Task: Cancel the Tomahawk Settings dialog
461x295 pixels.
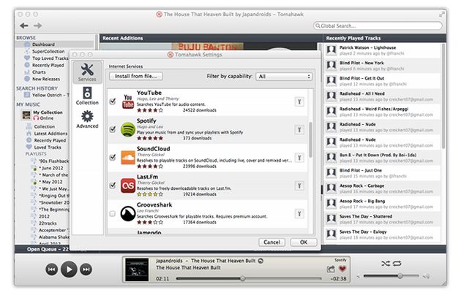Action: tap(272, 242)
